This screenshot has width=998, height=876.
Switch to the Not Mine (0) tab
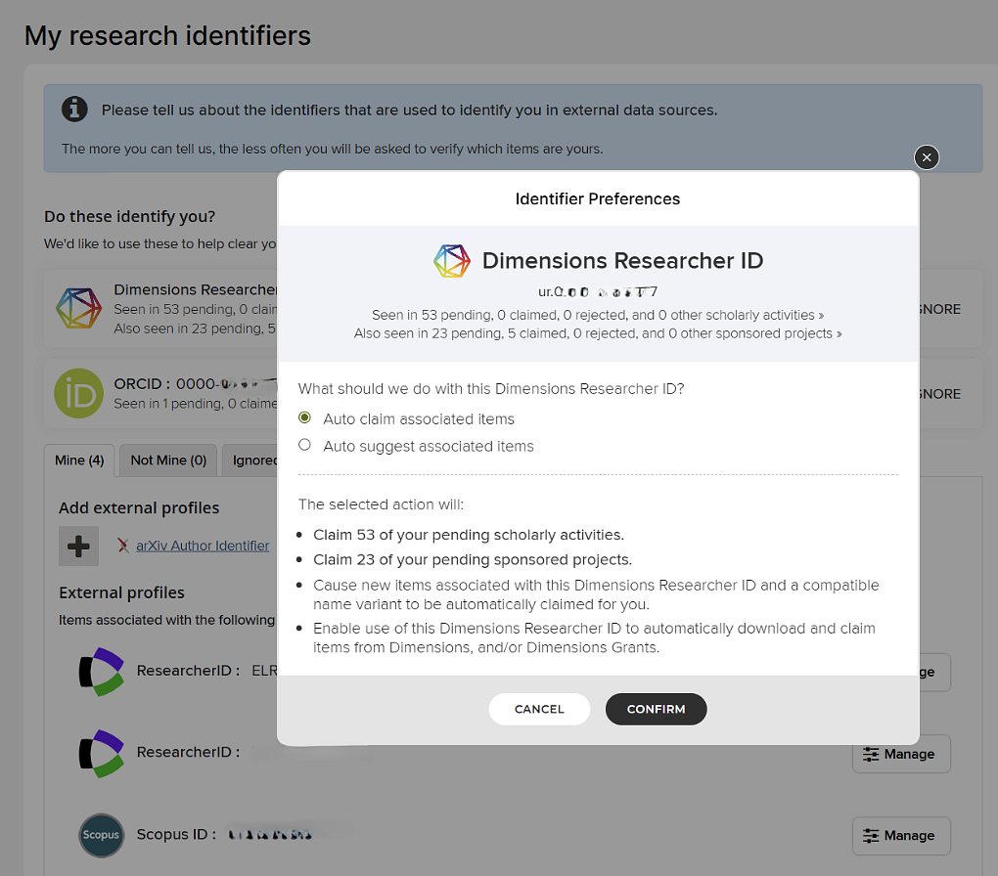168,460
